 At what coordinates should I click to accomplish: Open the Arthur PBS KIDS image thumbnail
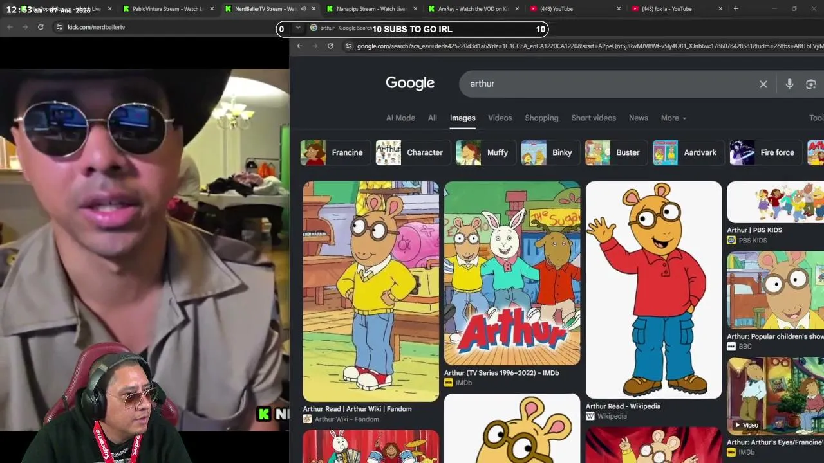click(x=775, y=202)
